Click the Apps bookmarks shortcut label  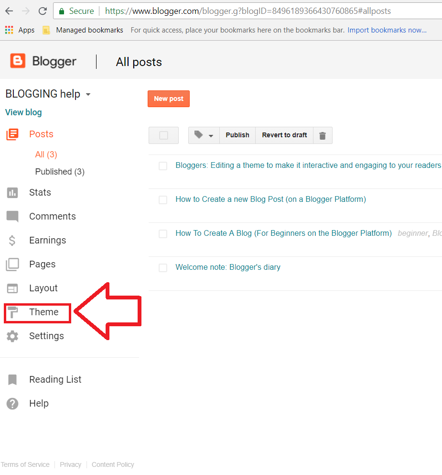(x=26, y=30)
